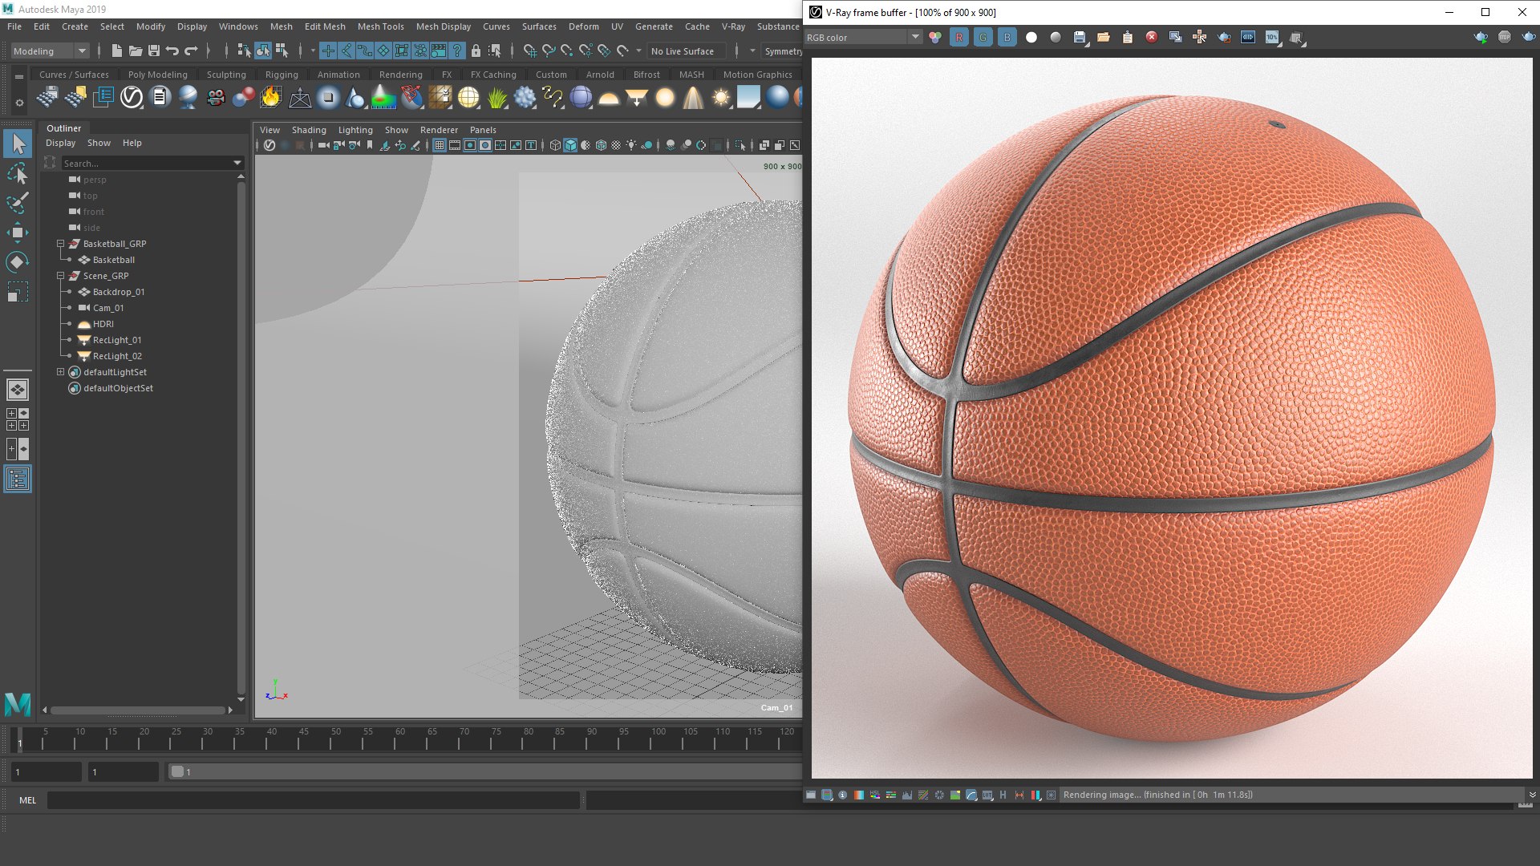This screenshot has width=1540, height=866.
Task: Click the Symmetry button in status line
Action: pyautogui.click(x=783, y=51)
